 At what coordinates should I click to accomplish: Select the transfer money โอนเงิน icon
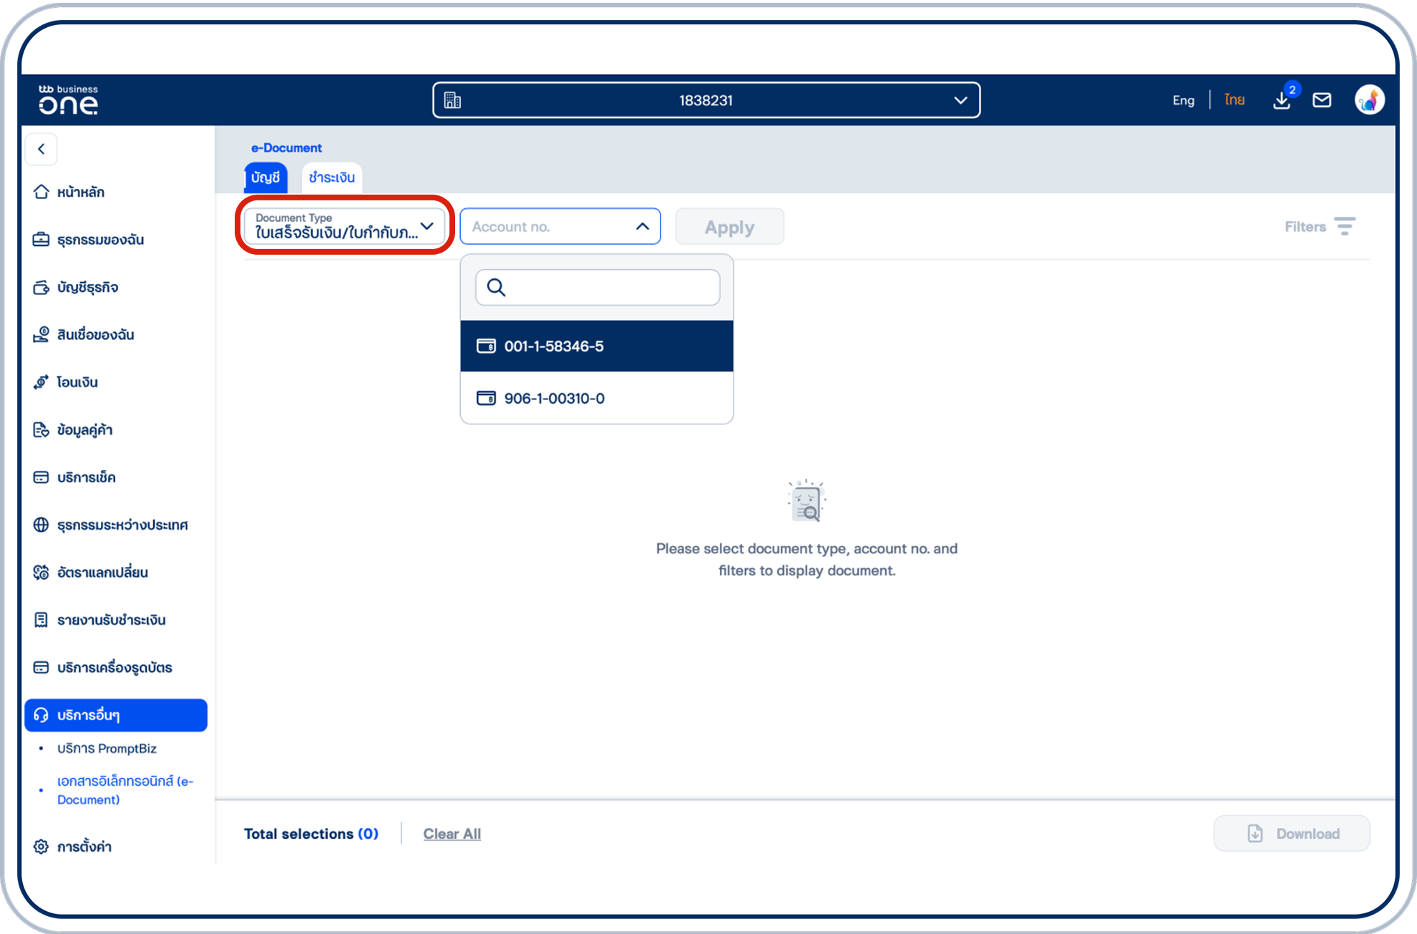tap(42, 381)
